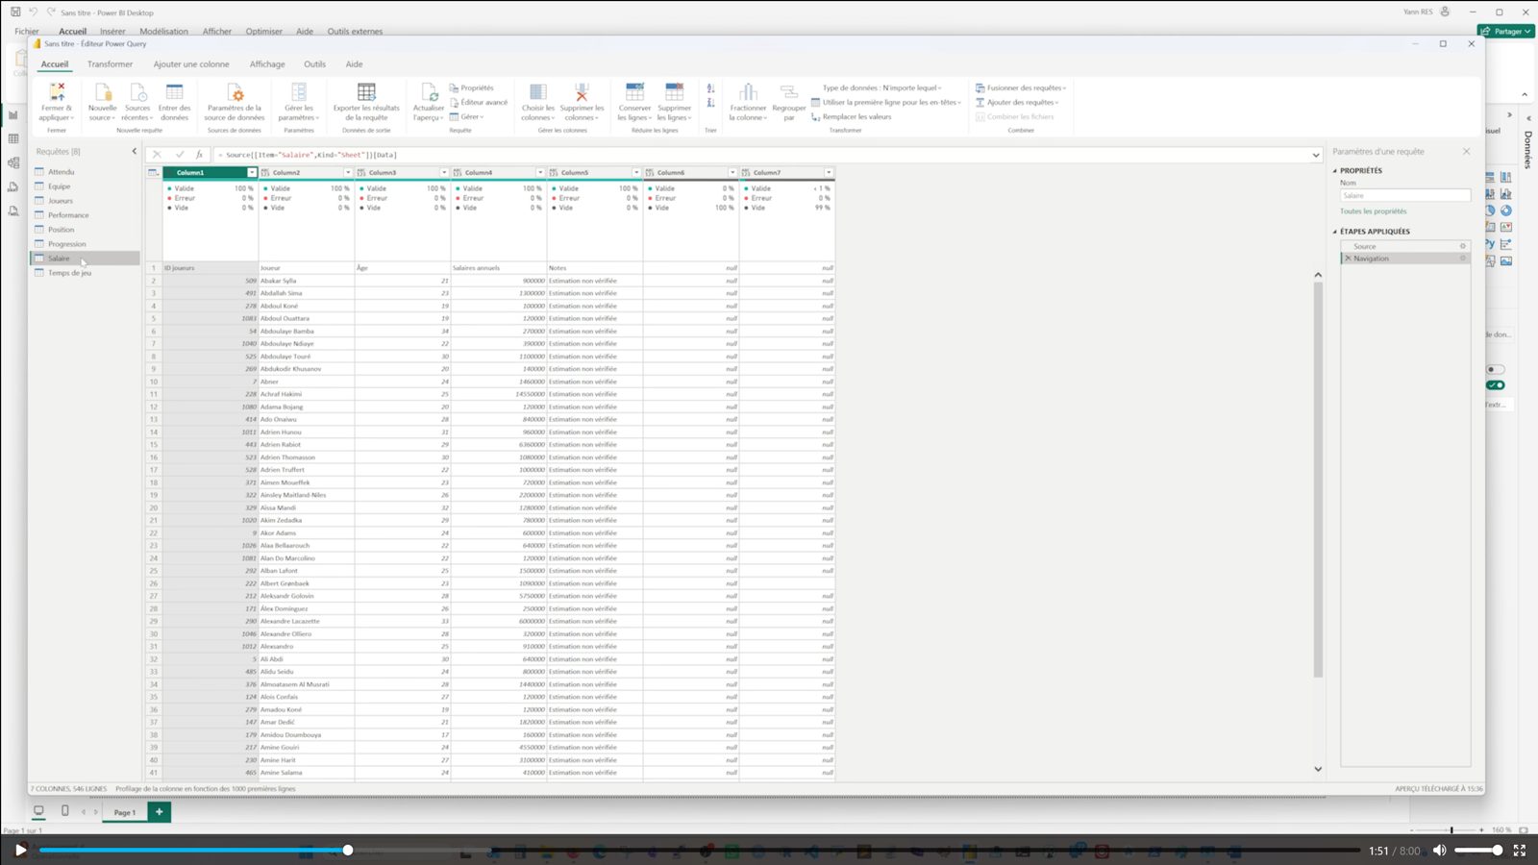Click Fermer & appliquer icon
Screen dimensions: 1538x865
[x=57, y=92]
